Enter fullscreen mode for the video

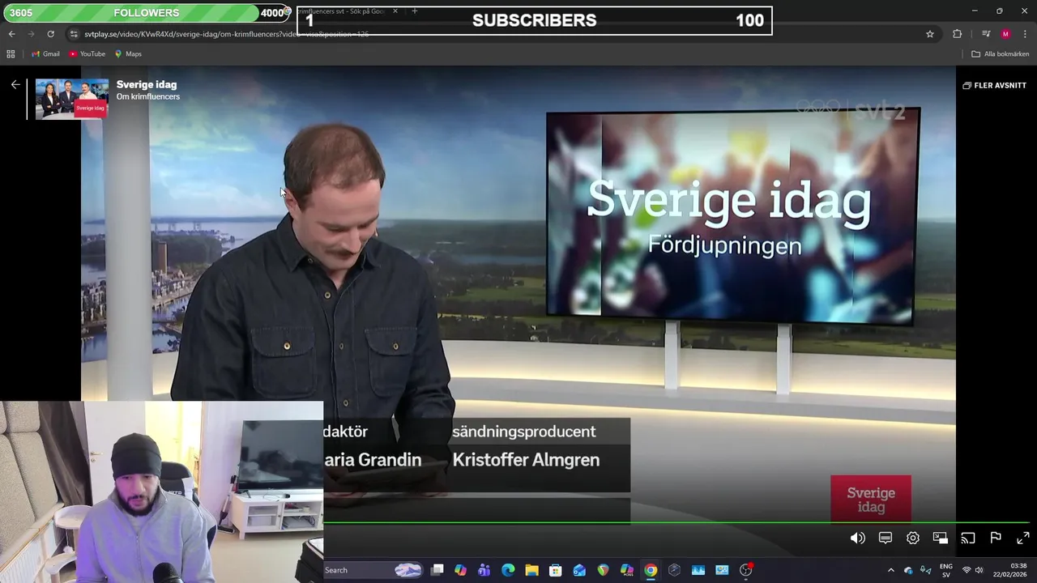(x=1023, y=538)
